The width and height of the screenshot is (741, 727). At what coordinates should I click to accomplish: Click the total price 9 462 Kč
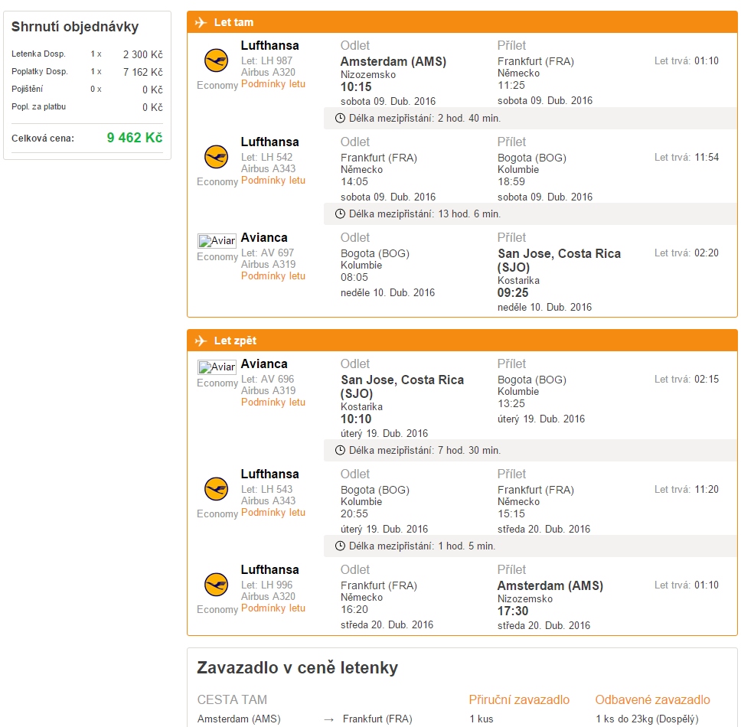tap(135, 138)
